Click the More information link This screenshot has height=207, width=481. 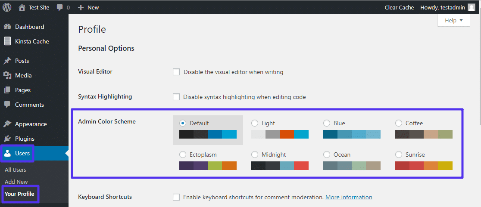(349, 197)
